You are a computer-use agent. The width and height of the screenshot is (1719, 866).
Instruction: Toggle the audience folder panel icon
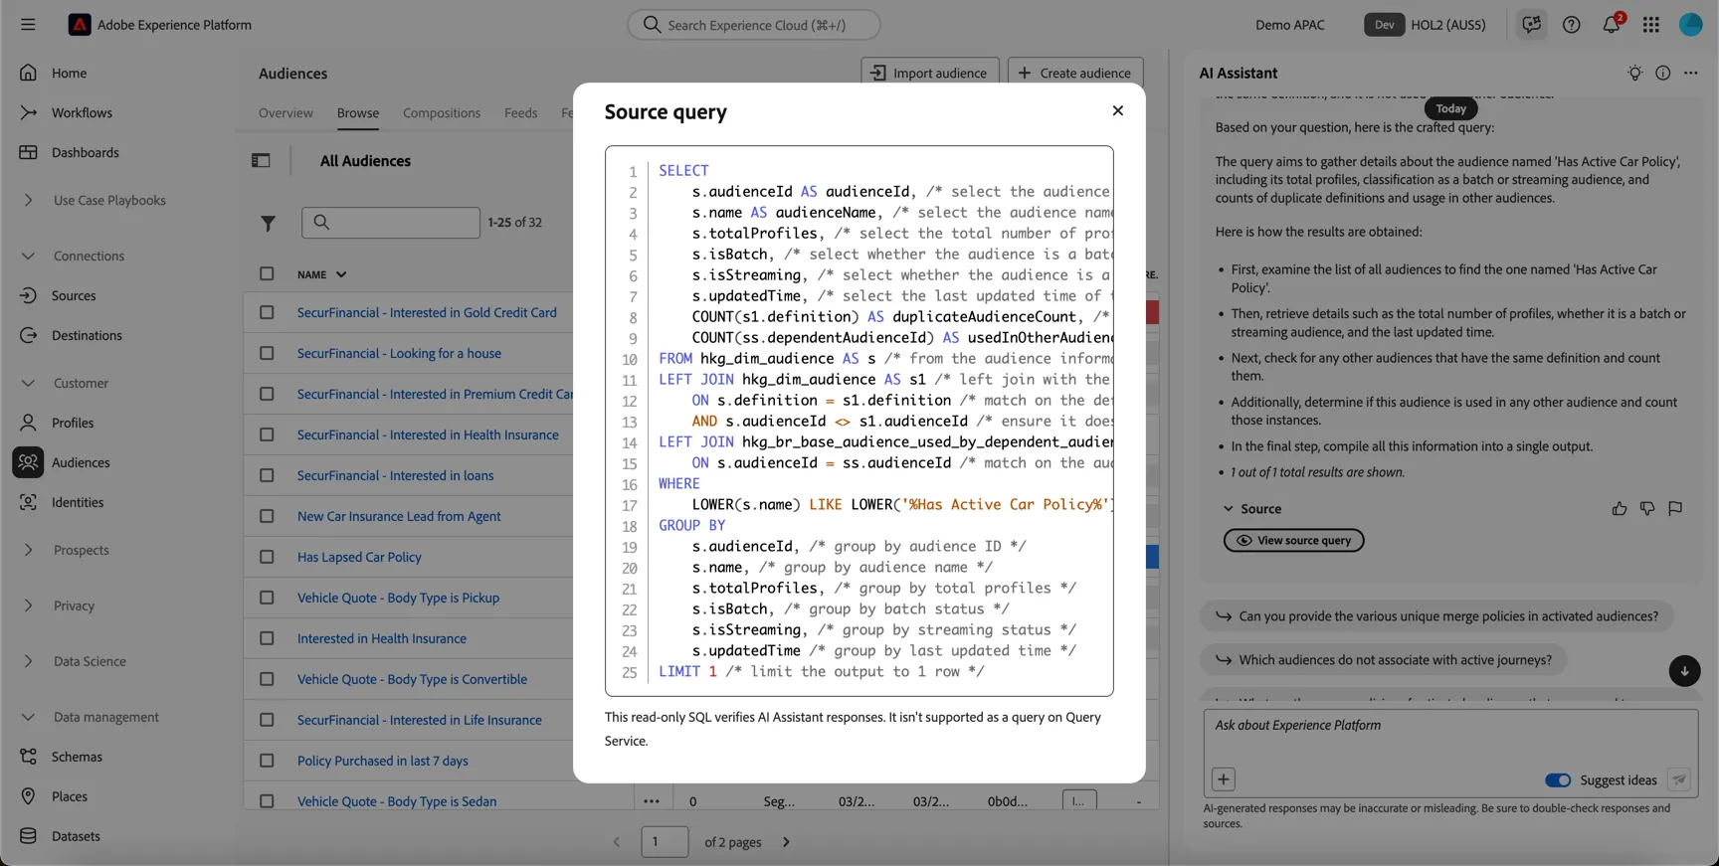pyautogui.click(x=261, y=160)
